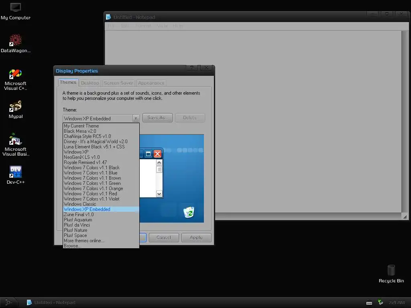411x308 pixels.
Task: Select the Microsoft Visual Basic desktop shortcut
Action: tap(16, 145)
